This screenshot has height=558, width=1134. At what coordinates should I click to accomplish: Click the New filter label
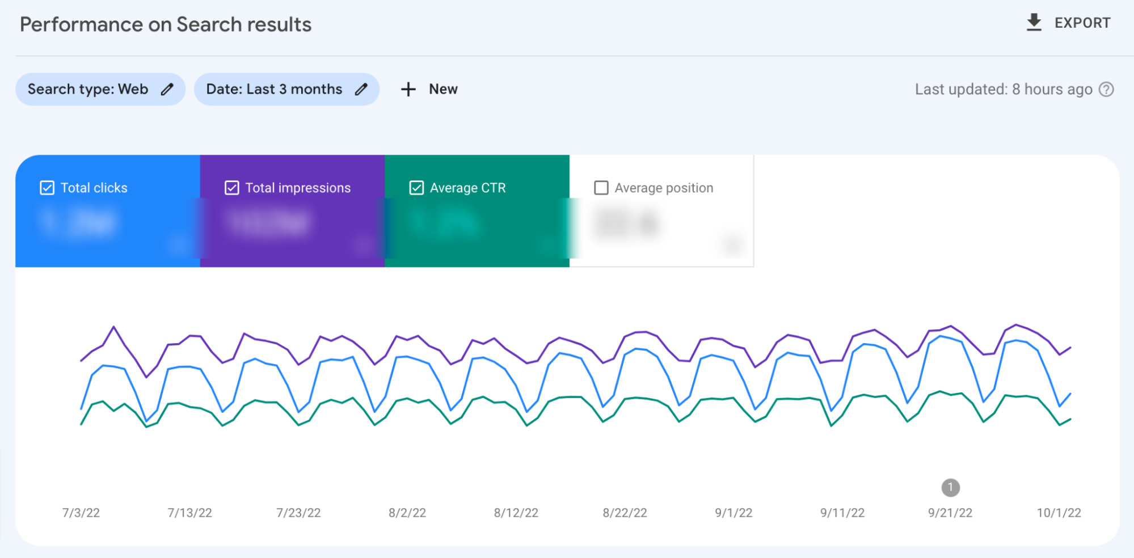[443, 89]
